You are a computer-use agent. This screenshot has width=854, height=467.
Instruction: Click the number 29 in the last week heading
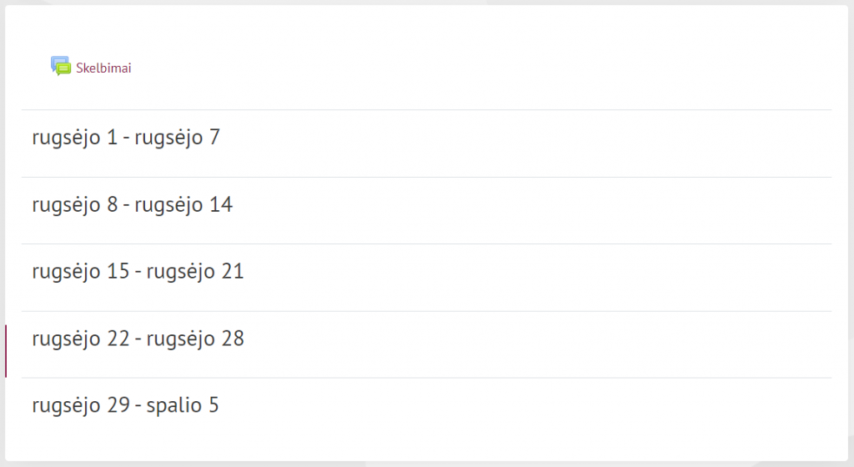tap(118, 405)
